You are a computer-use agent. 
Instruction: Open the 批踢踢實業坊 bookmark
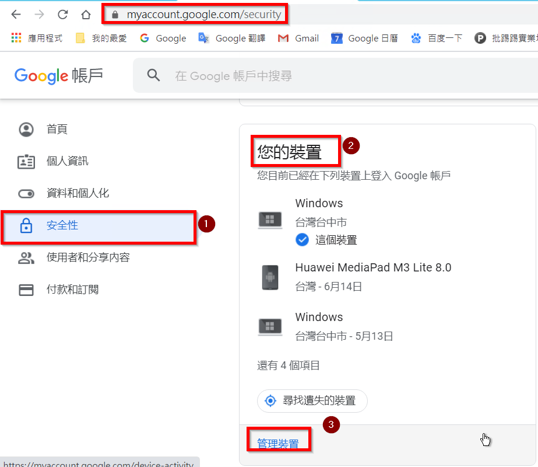[506, 38]
